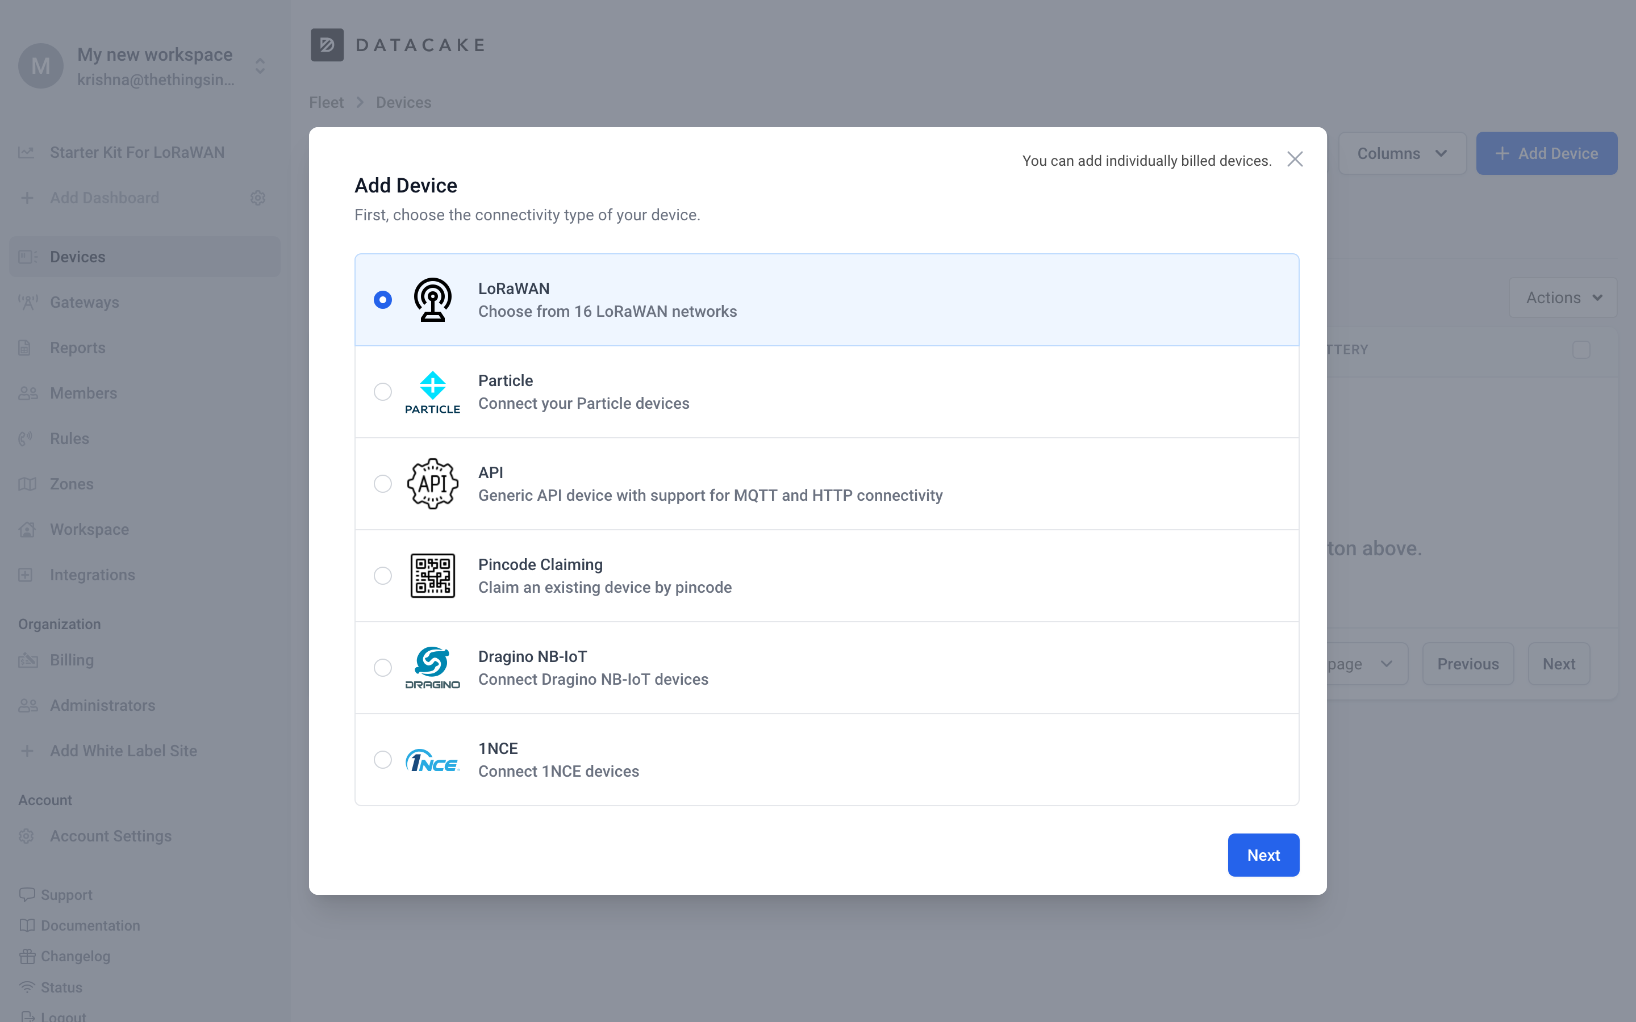This screenshot has width=1636, height=1022.
Task: Click the 1NCE logo icon
Action: pyautogui.click(x=432, y=760)
